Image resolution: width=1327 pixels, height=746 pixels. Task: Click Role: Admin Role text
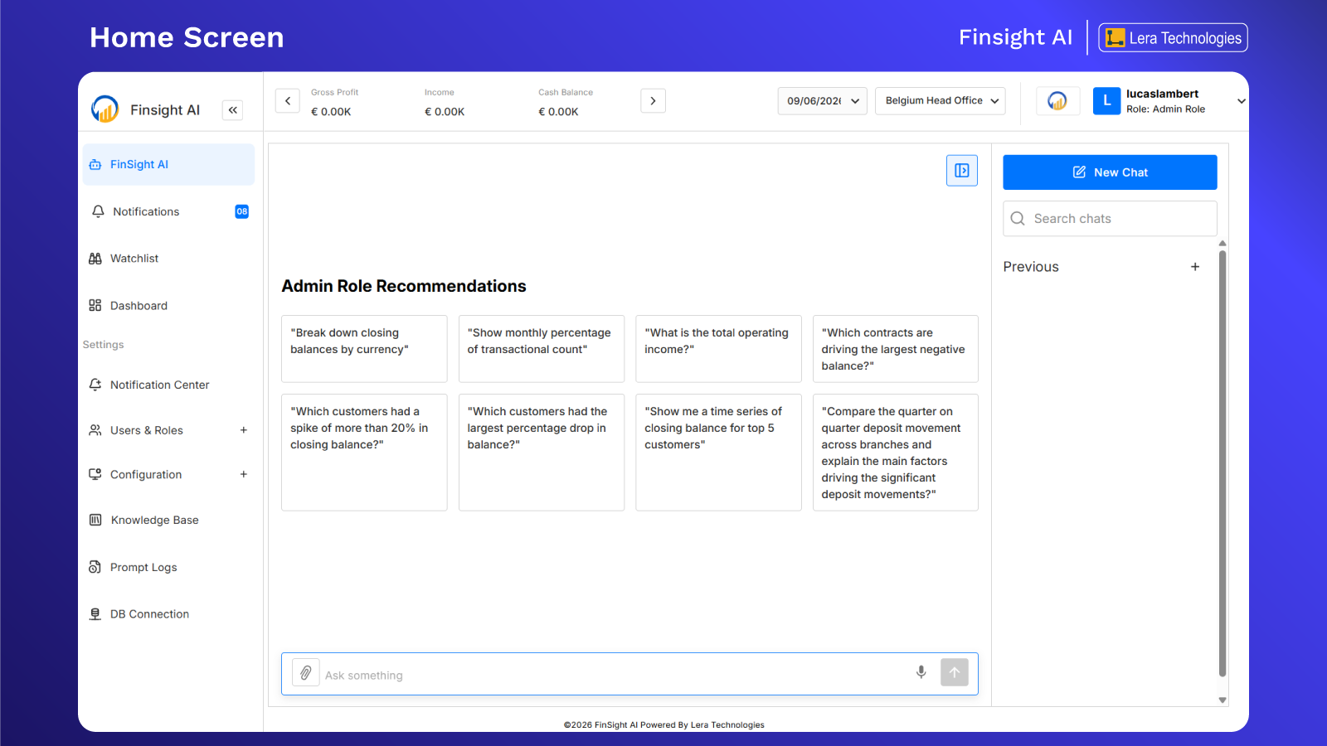pos(1165,109)
